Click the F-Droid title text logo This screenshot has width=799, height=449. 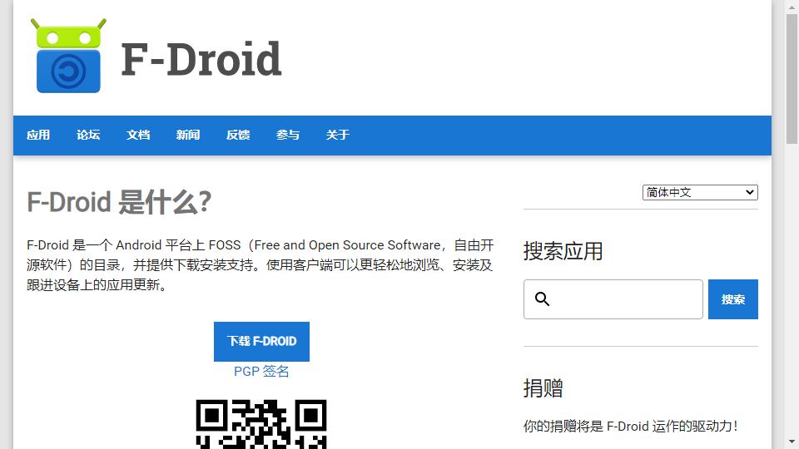tap(201, 59)
